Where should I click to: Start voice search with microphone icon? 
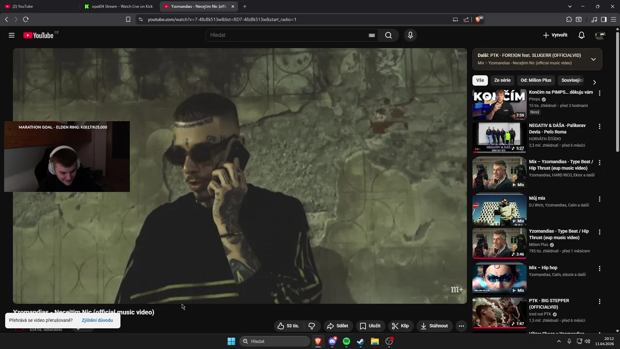(x=410, y=35)
